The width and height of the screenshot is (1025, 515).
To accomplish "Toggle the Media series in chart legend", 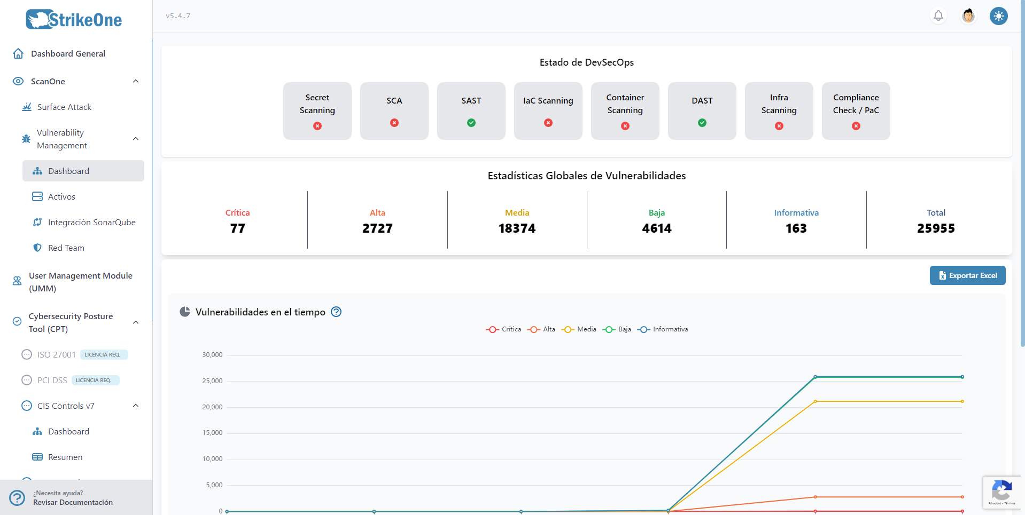I will coord(578,329).
